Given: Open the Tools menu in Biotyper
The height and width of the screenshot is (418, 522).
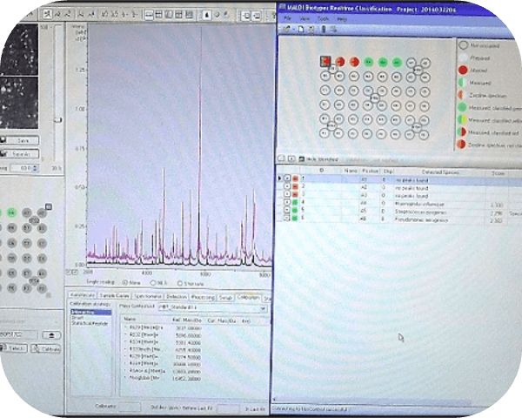Looking at the screenshot, I should click(324, 17).
